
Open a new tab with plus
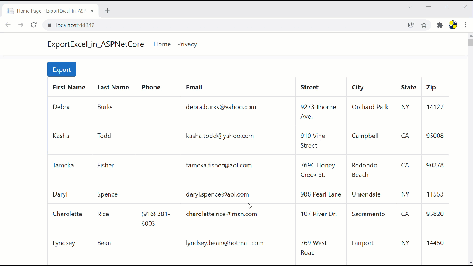point(107,11)
